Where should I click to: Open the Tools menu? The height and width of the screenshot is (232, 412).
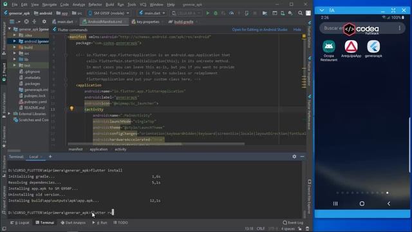(131, 5)
